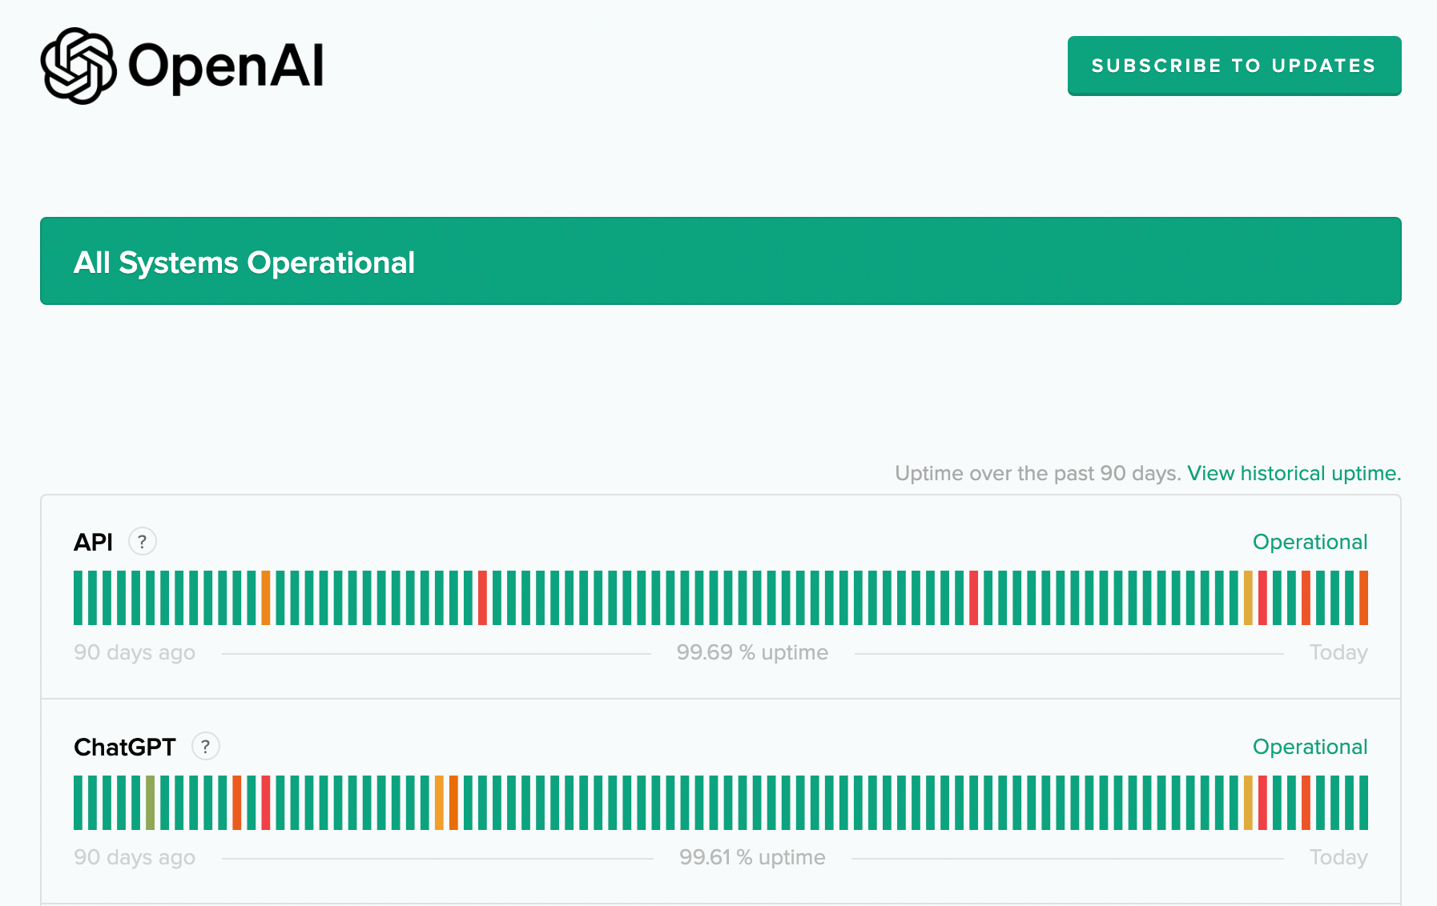Click the yellow bar in API uptime

(x=1248, y=598)
